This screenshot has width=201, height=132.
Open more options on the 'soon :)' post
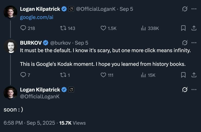tap(194, 90)
